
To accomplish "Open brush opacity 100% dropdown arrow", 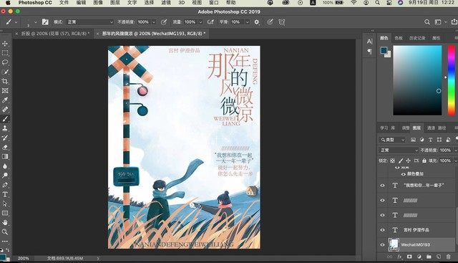I will click(154, 22).
